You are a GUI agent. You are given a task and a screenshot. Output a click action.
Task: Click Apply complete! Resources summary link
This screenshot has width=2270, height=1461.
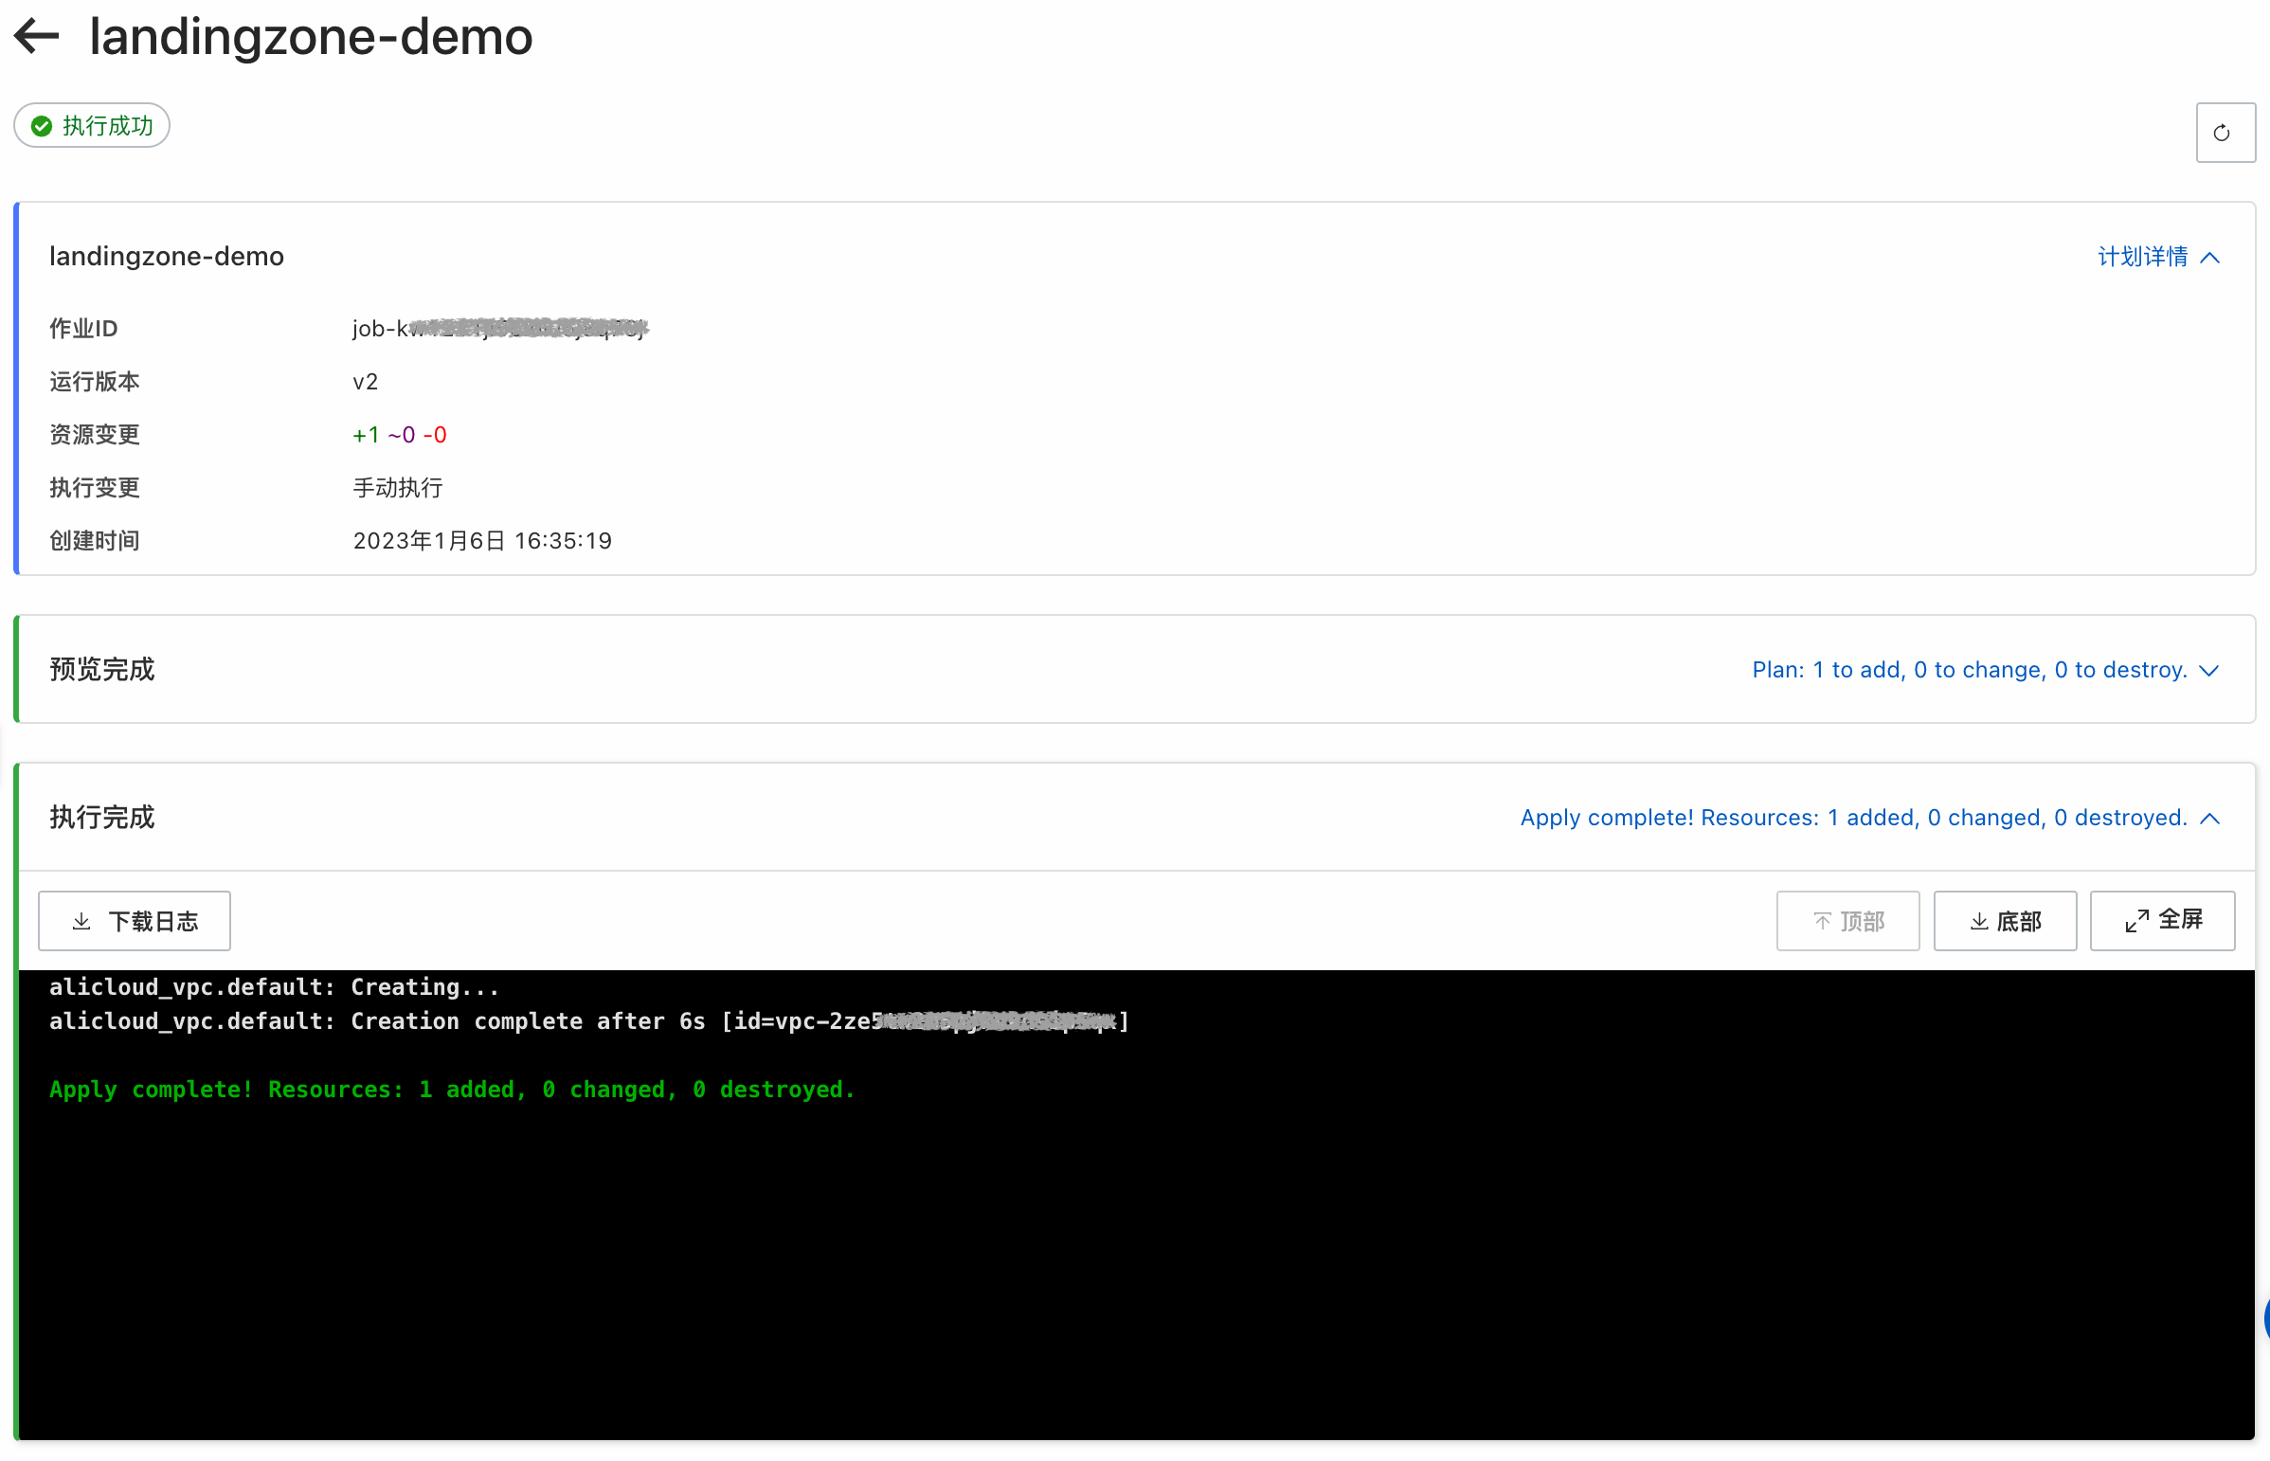pos(1852,817)
